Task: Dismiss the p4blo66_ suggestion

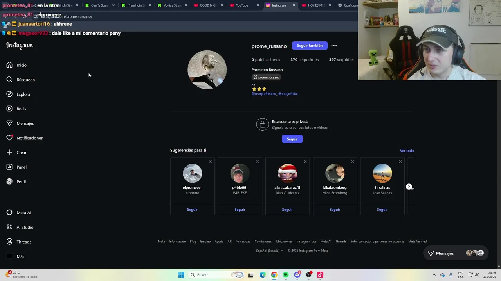Action: tap(258, 162)
